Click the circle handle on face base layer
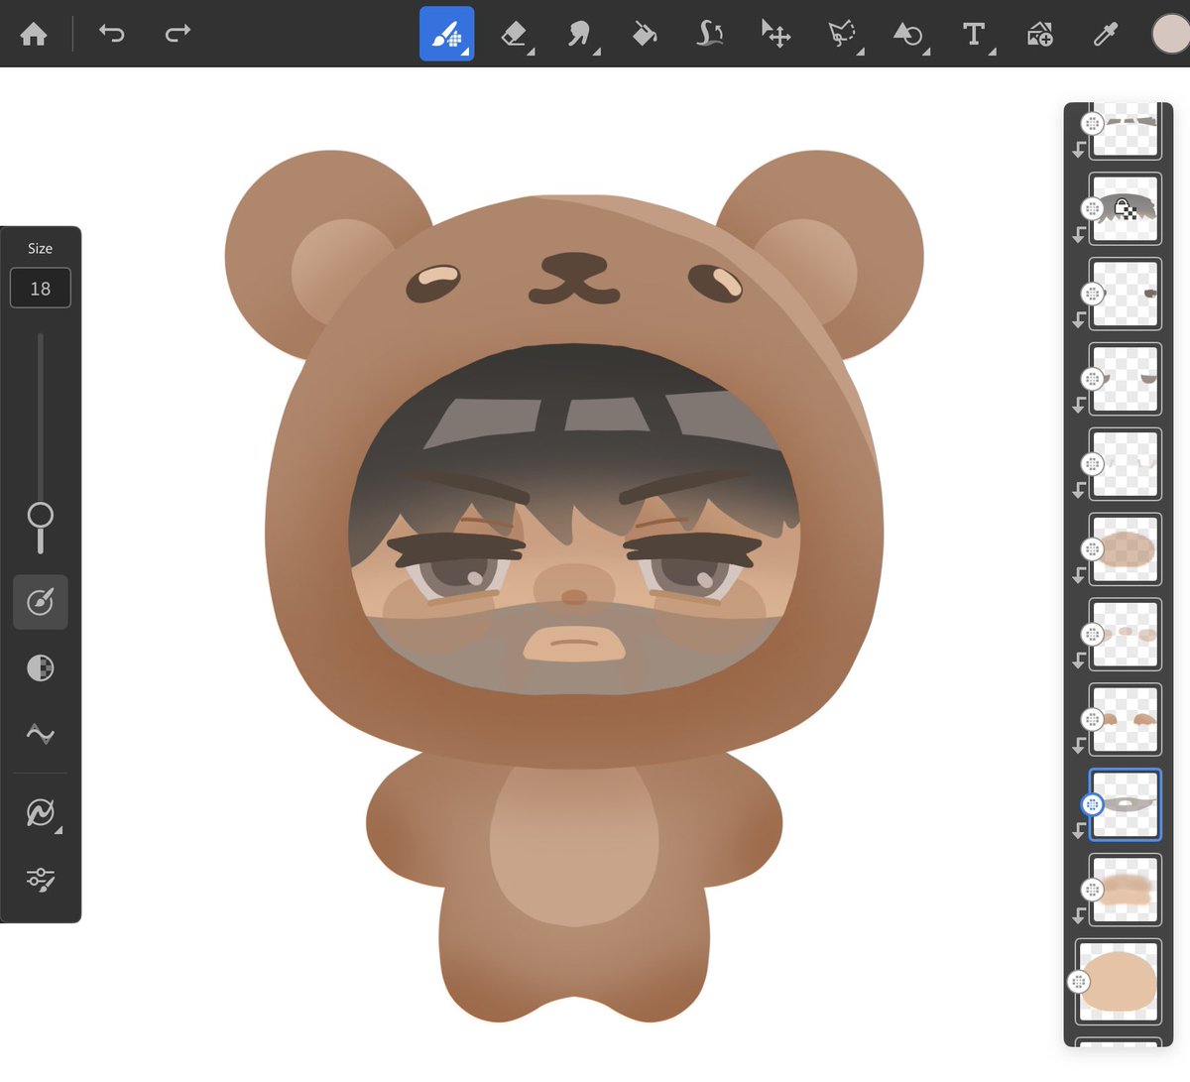1190x1082 pixels. 1079,982
